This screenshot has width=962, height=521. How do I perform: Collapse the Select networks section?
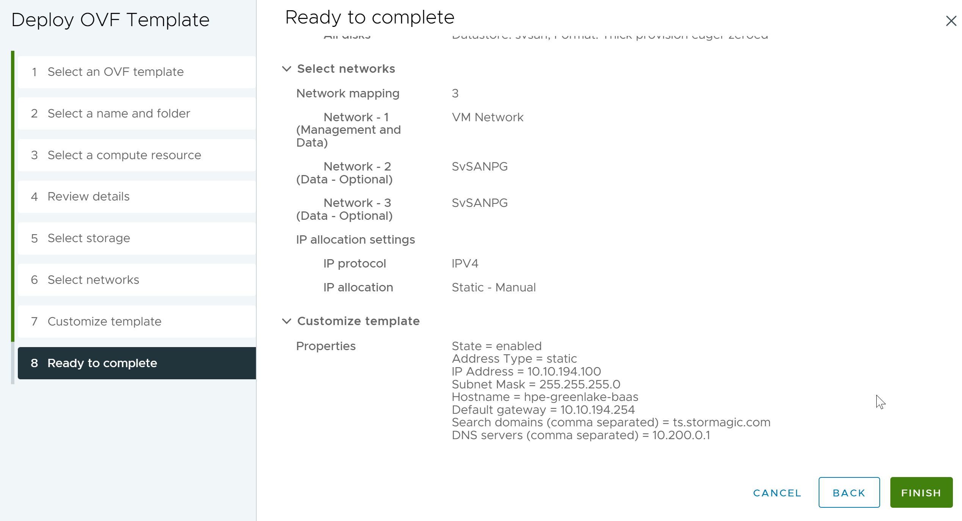[287, 69]
